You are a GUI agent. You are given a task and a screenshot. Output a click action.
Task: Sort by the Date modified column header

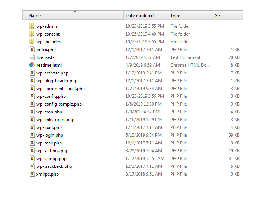(145, 16)
